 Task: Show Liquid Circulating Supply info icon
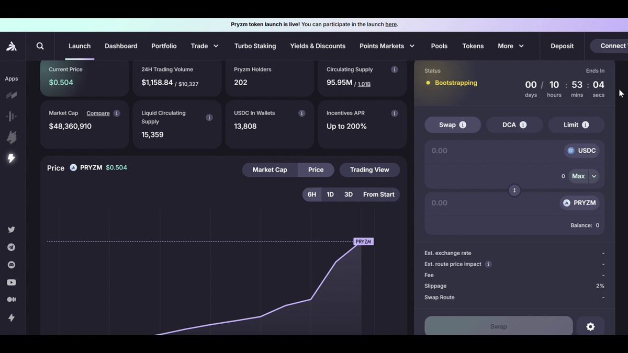(x=209, y=117)
